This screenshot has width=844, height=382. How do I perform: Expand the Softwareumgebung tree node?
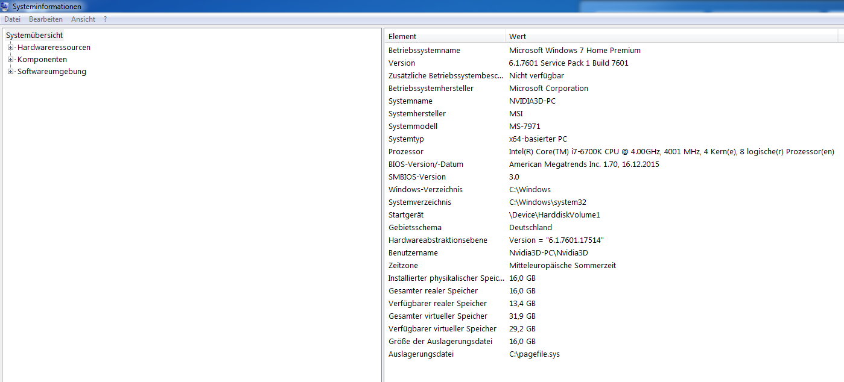tap(10, 72)
